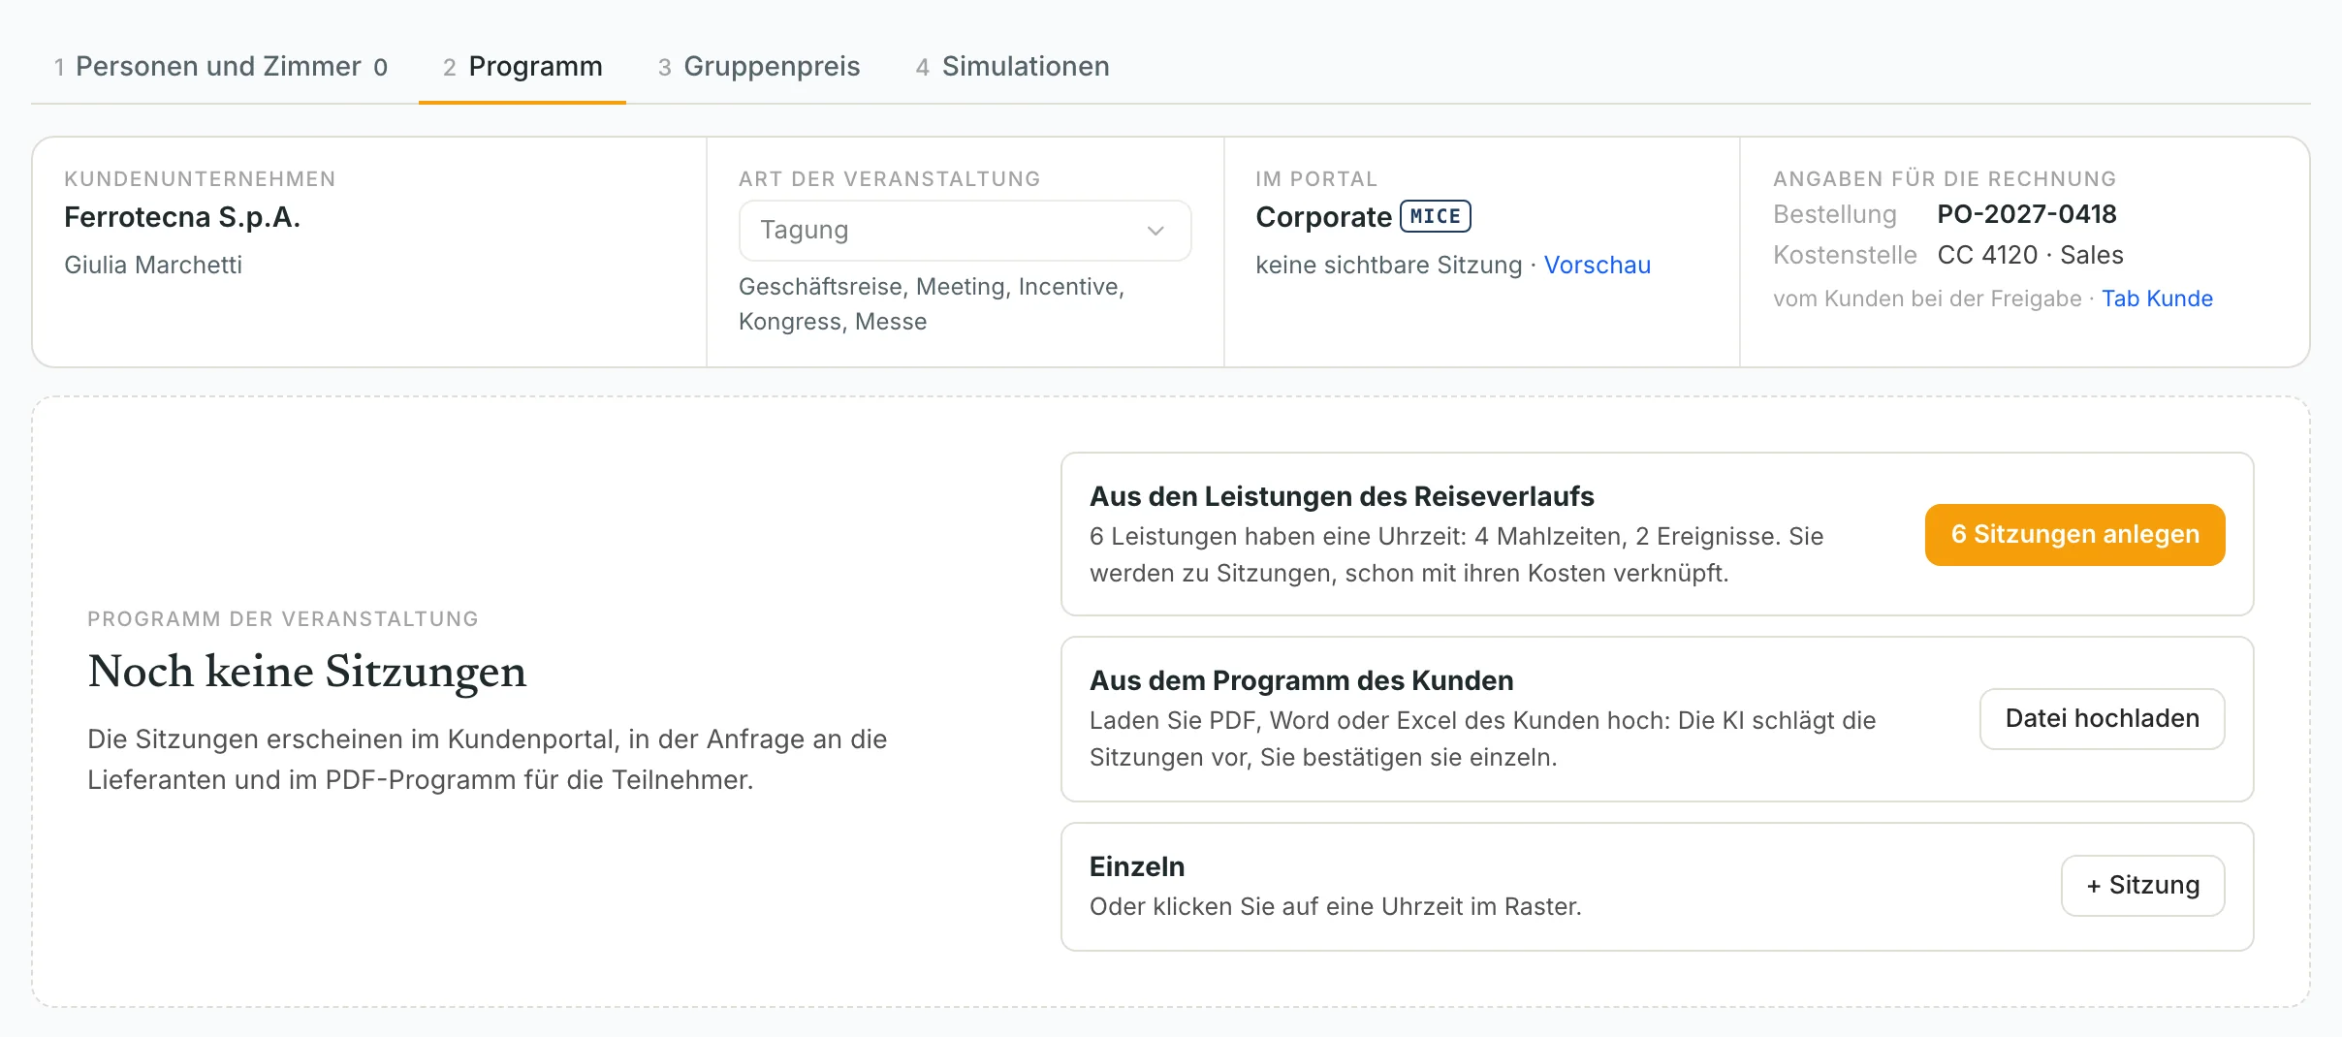Follow the Tab Kunde link

[2157, 299]
